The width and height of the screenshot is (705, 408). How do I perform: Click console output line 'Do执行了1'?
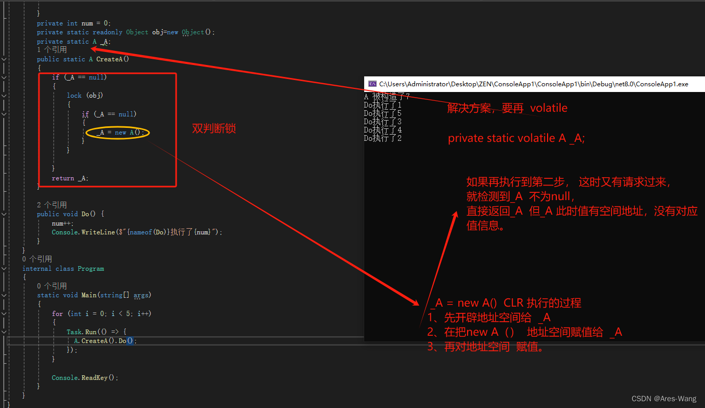point(383,105)
